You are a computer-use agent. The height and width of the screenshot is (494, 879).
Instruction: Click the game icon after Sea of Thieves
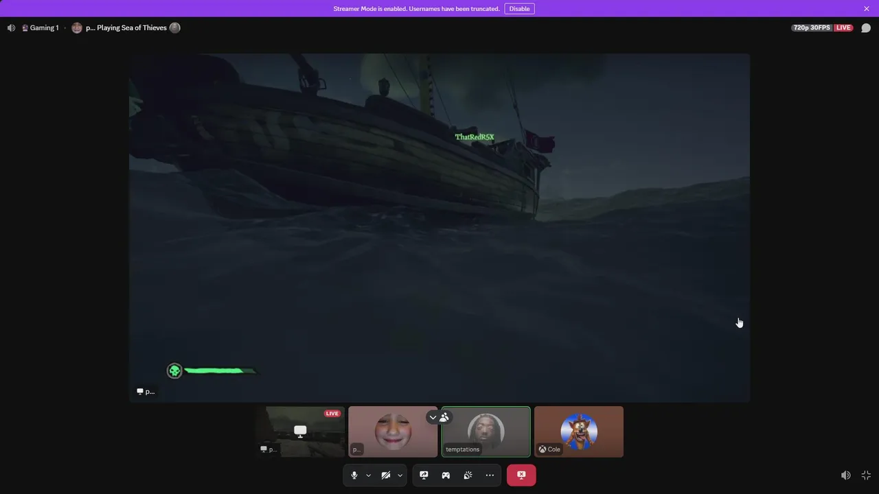point(175,28)
